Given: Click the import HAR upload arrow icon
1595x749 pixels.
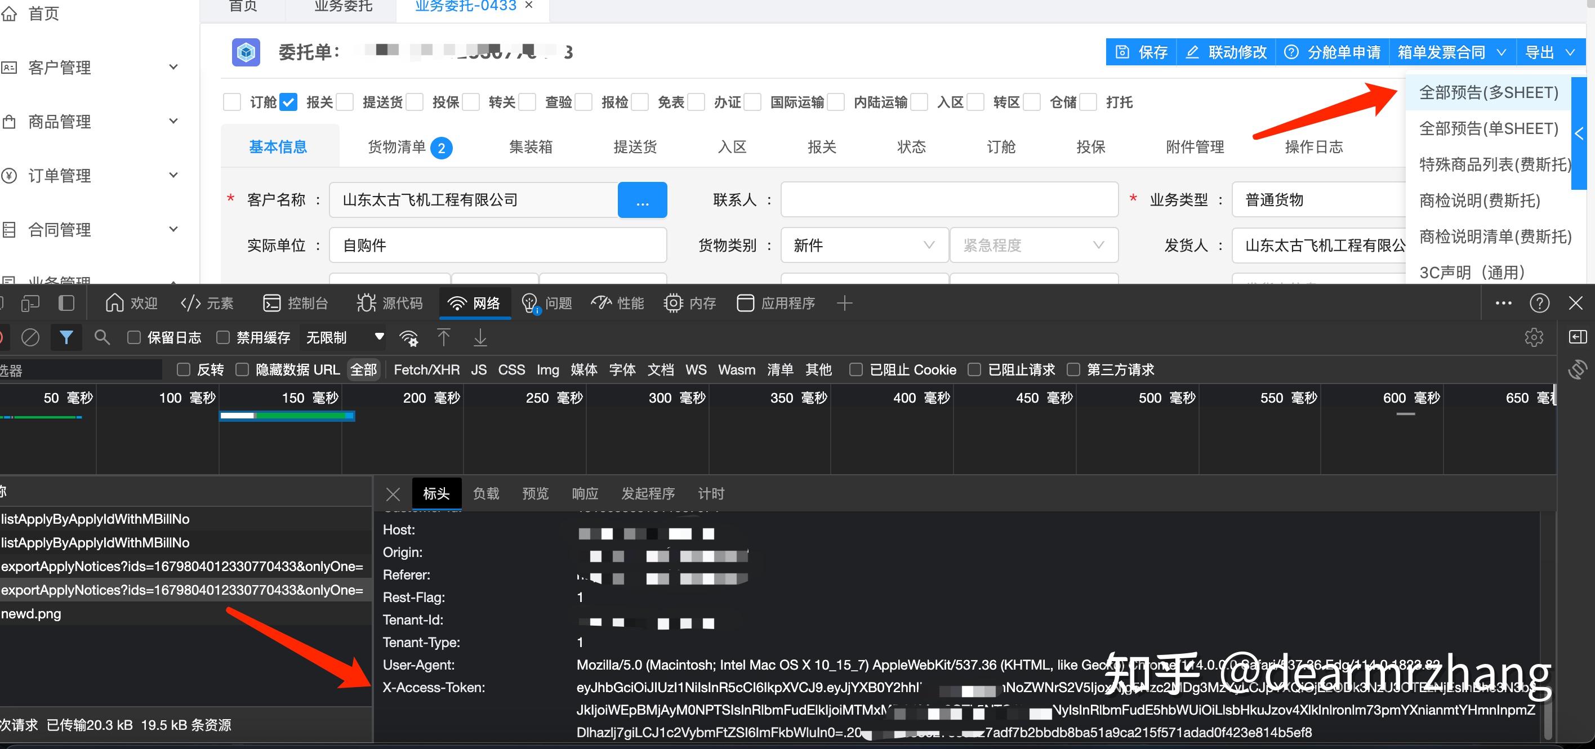Looking at the screenshot, I should tap(444, 337).
